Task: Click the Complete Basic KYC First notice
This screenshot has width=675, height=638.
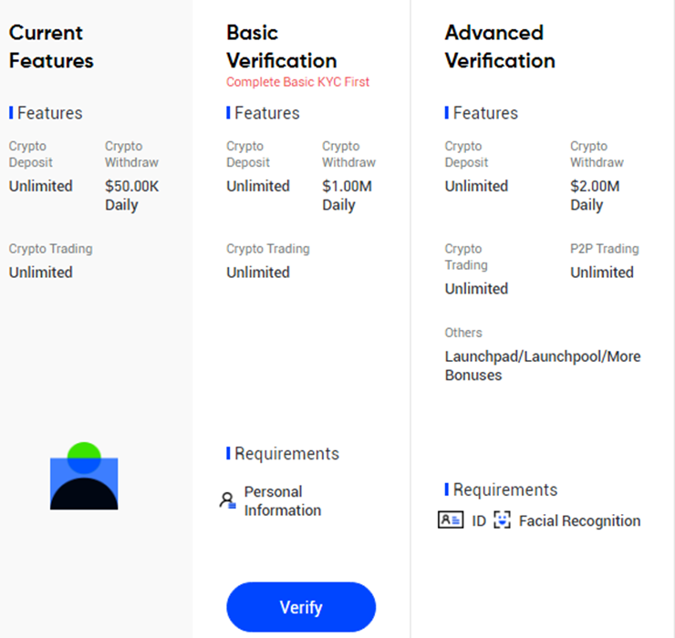Action: (x=297, y=82)
